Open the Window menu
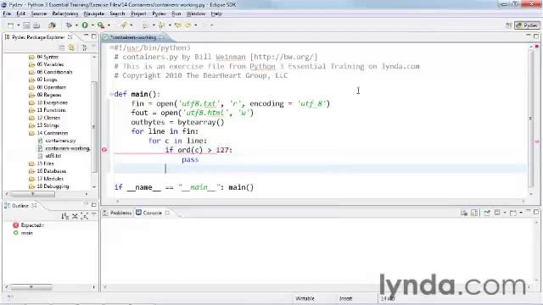This screenshot has height=305, width=543. click(196, 14)
